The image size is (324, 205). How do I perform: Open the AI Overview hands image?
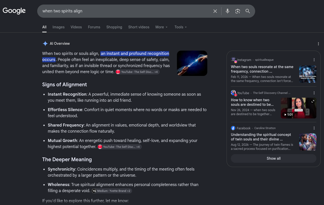pyautogui.click(x=192, y=63)
